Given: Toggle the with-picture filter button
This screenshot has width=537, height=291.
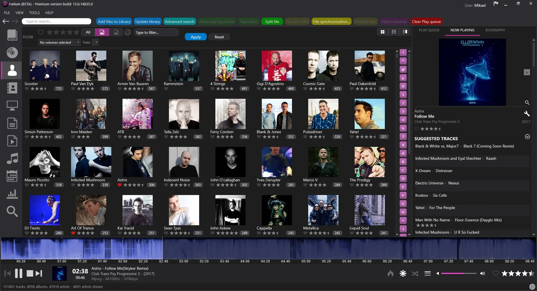Looking at the screenshot, I should [x=102, y=32].
